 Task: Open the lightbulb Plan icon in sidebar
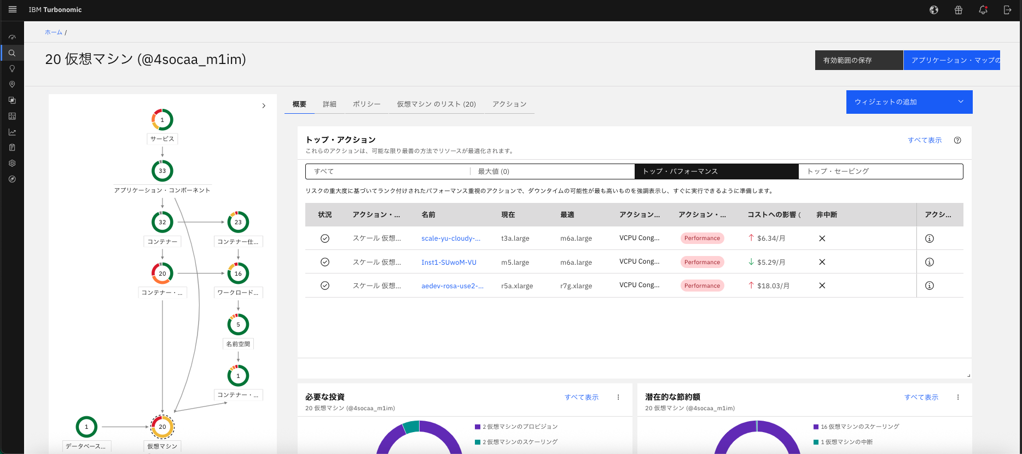click(12, 69)
